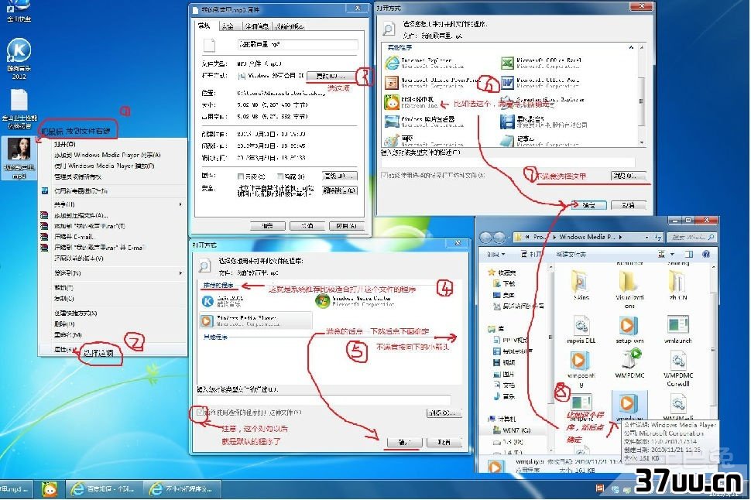751x500 pixels.
Task: Open the view options dropdown arrow in Explorer
Action: [x=673, y=255]
